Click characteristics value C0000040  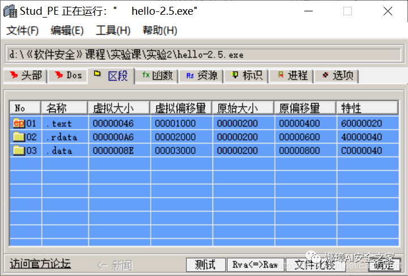[x=362, y=150]
